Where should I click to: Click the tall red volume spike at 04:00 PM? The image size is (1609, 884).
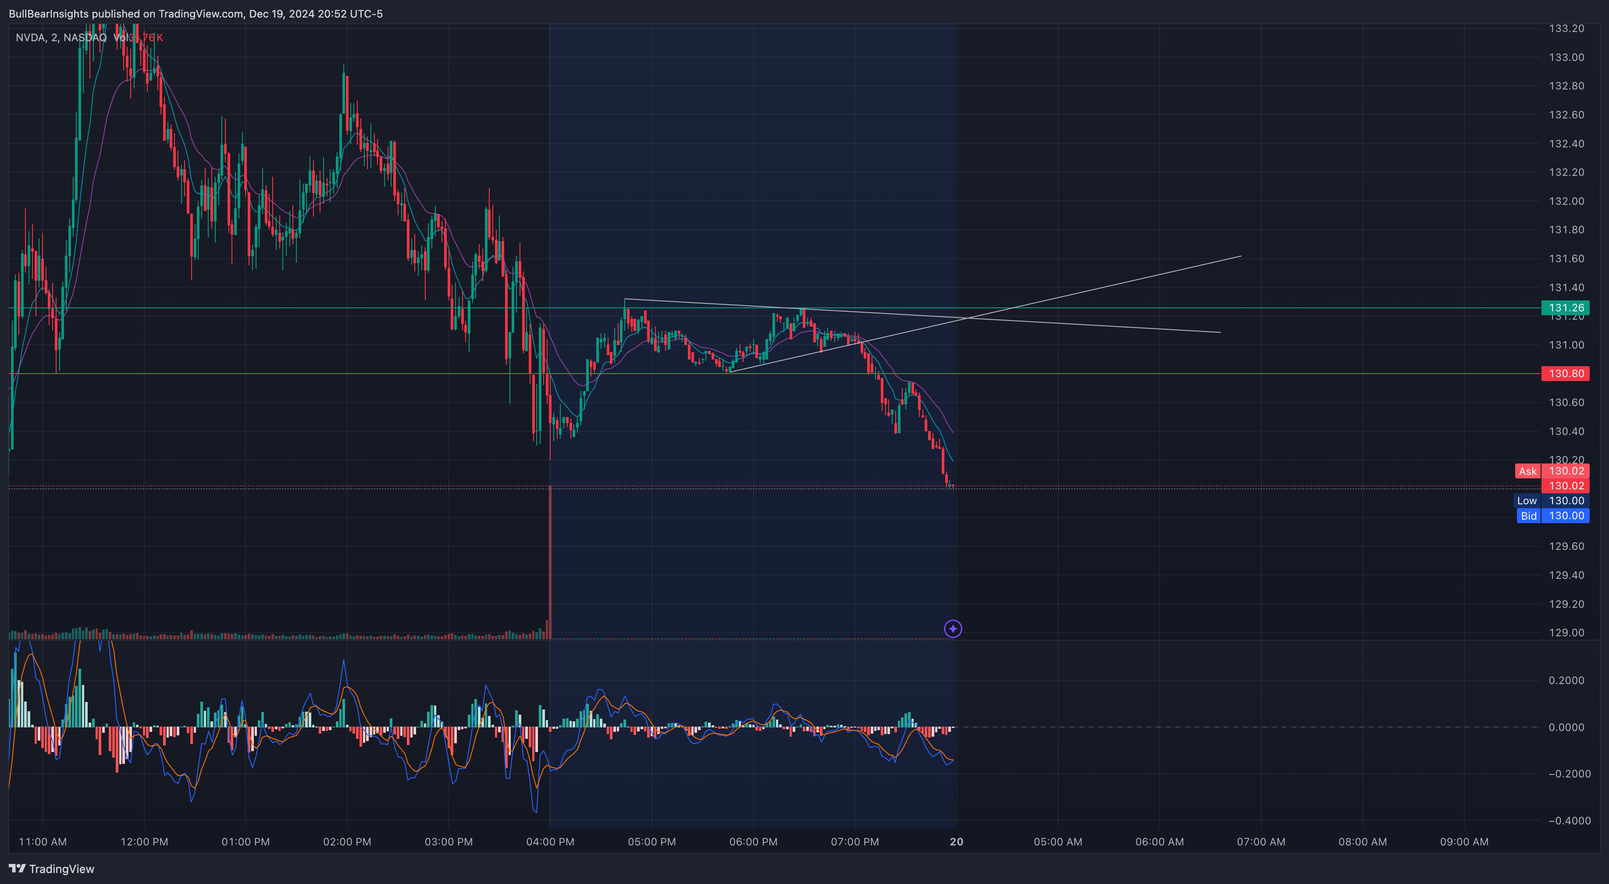pos(550,562)
